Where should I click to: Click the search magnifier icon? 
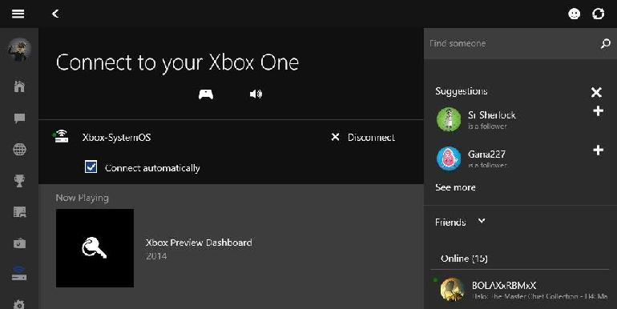click(605, 44)
